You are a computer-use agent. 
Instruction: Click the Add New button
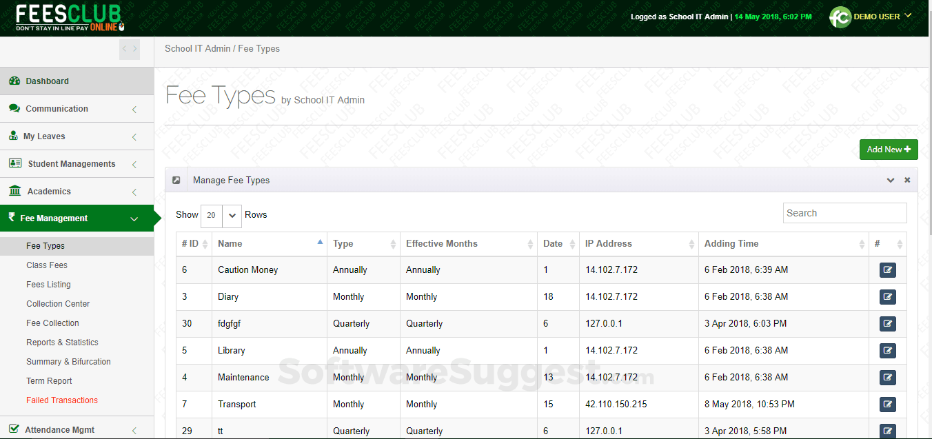tap(889, 150)
